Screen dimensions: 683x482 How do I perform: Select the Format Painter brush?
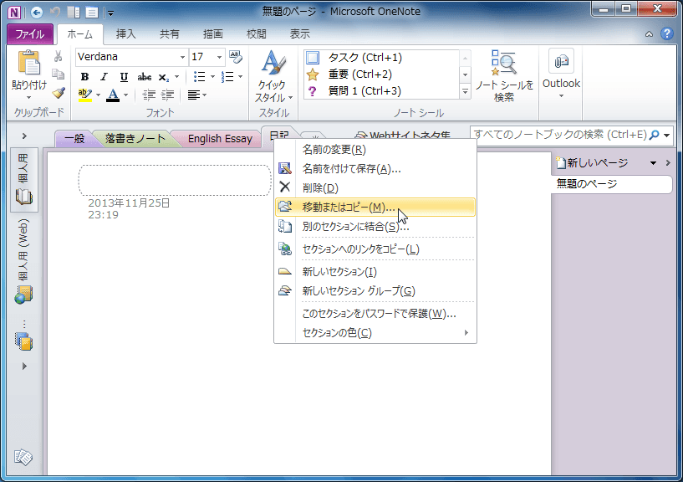(x=58, y=93)
